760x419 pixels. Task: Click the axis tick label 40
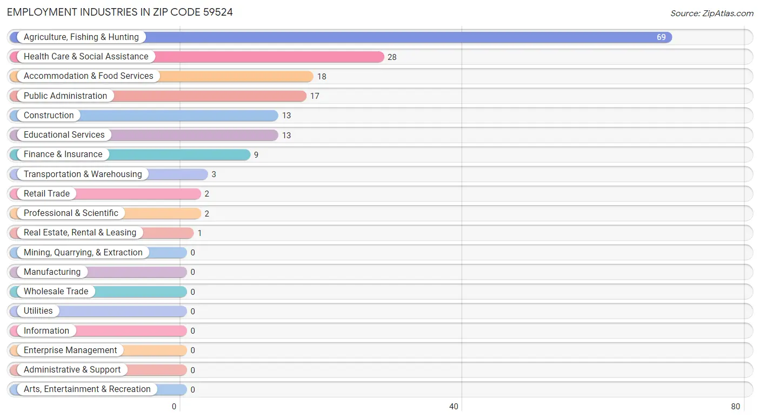pos(454,407)
